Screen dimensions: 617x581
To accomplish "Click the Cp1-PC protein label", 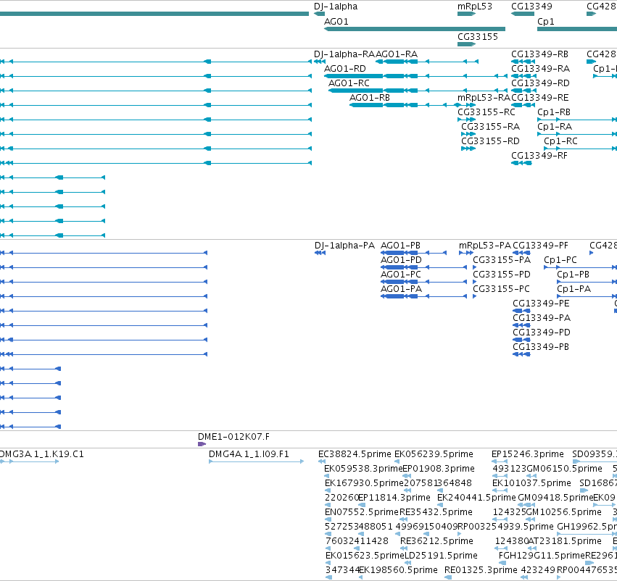I will pyautogui.click(x=560, y=260).
